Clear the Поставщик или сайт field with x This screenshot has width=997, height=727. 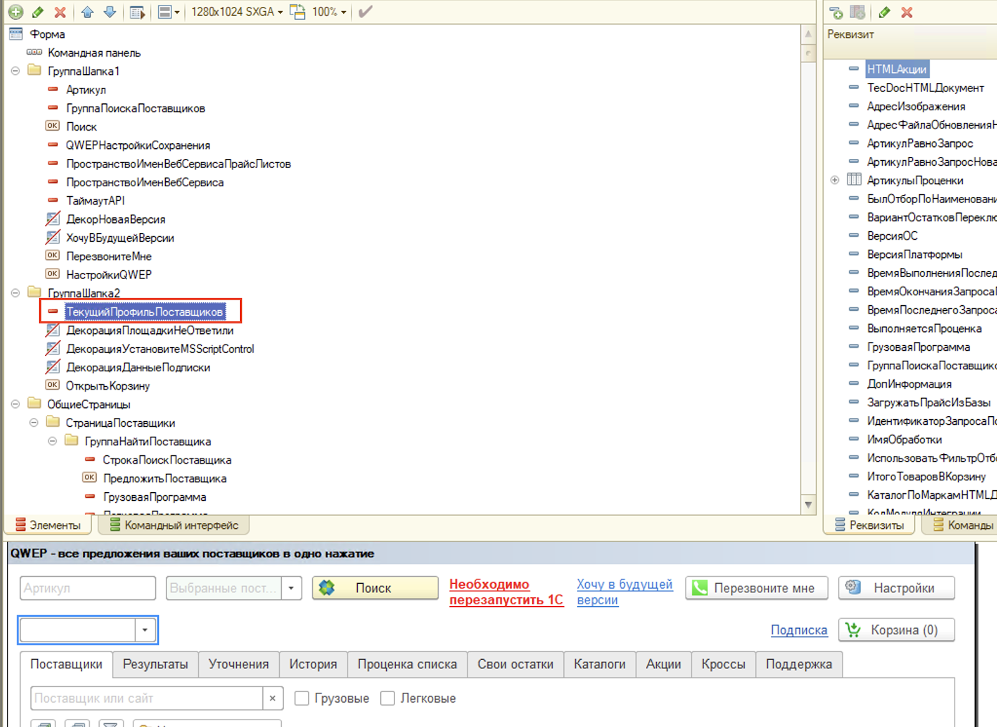pos(272,698)
